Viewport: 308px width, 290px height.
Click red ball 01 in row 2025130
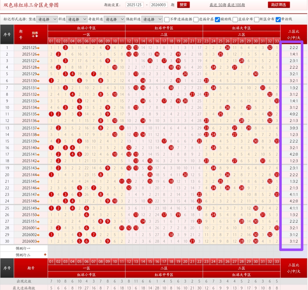coord(51,81)
